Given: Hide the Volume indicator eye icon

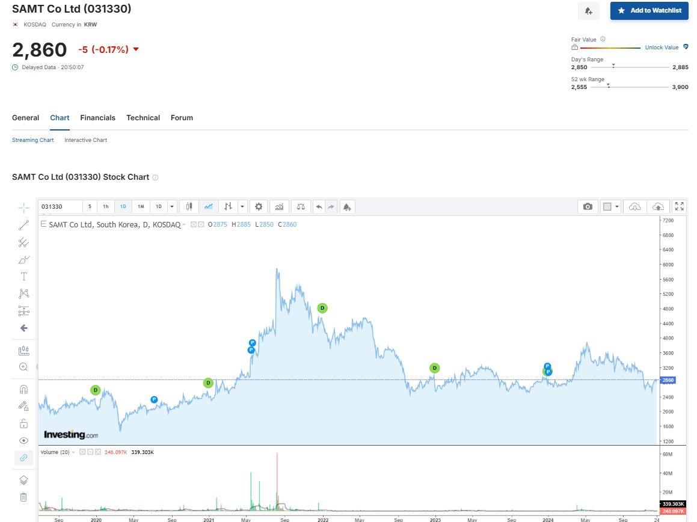Looking at the screenshot, I should [x=82, y=452].
